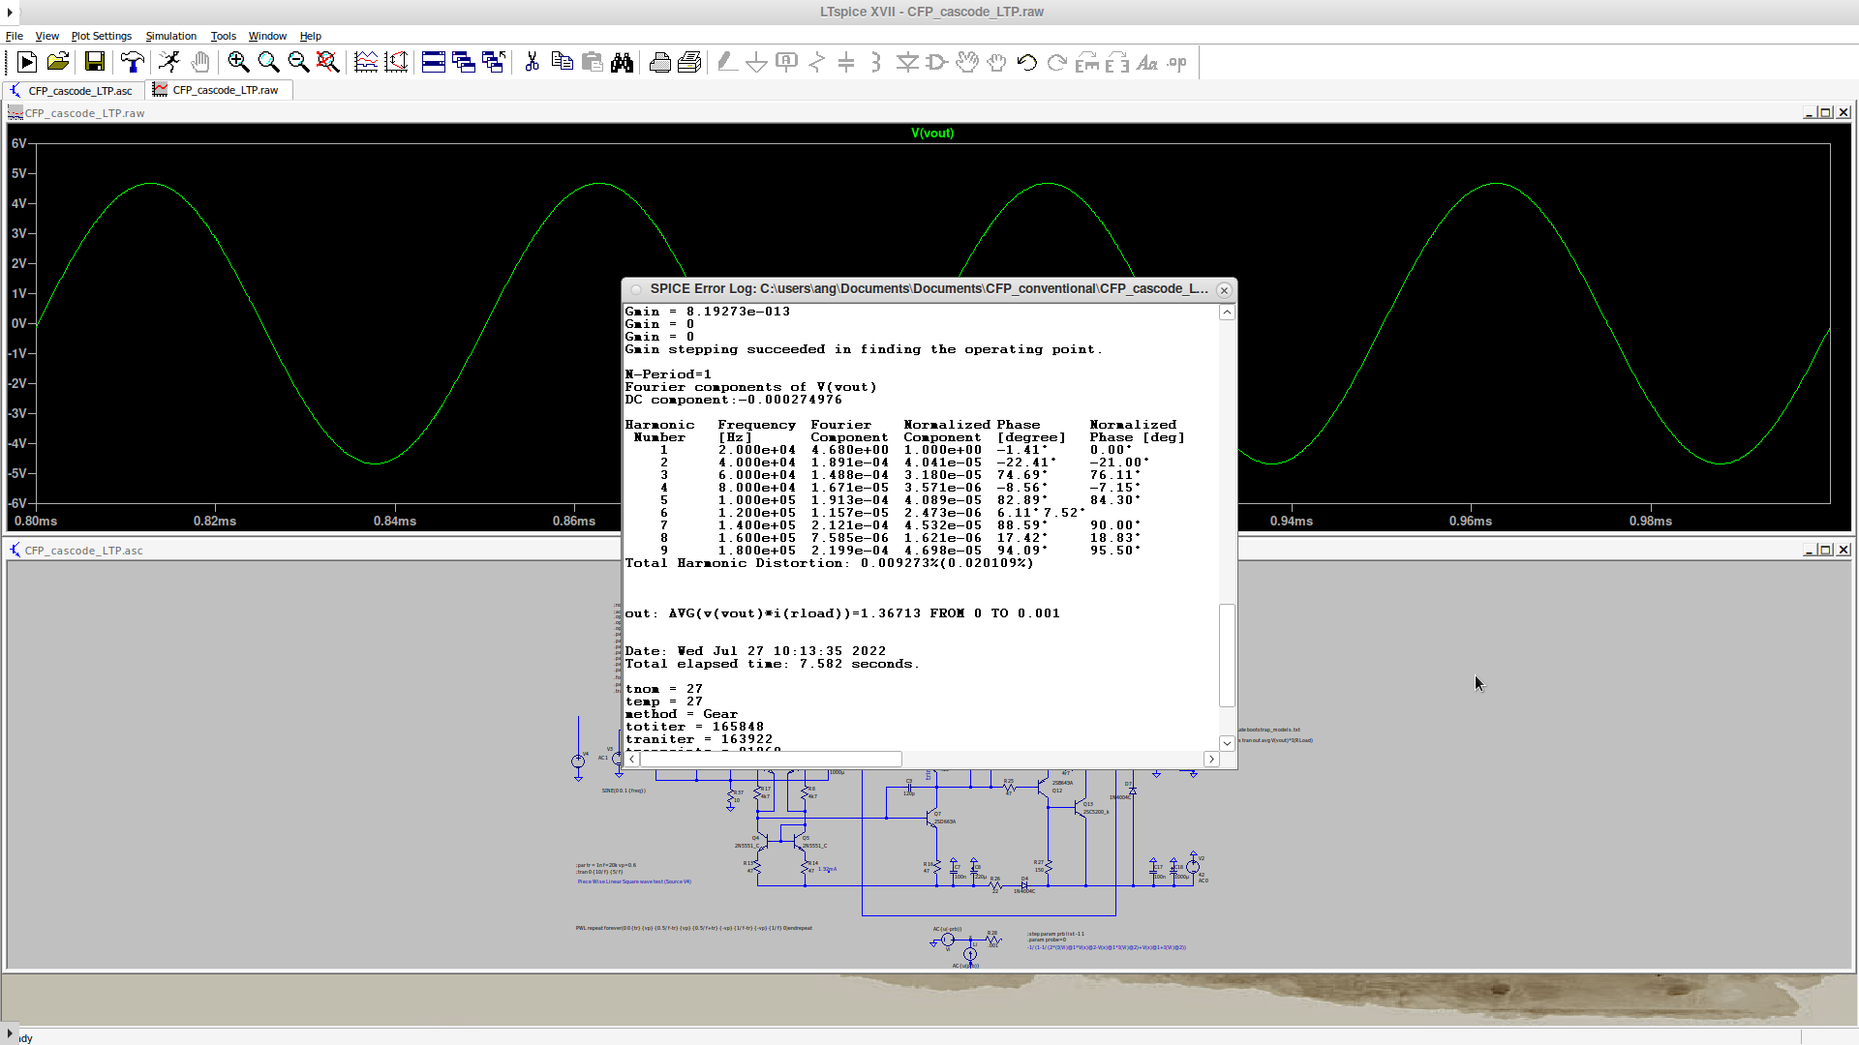1859x1045 pixels.
Task: Click the Autorange waveform plot icon
Action: coord(366,63)
